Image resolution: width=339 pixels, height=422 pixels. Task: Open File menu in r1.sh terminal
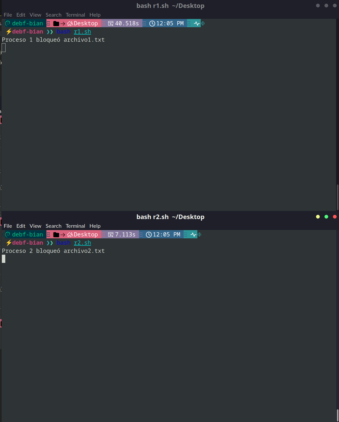(8, 15)
